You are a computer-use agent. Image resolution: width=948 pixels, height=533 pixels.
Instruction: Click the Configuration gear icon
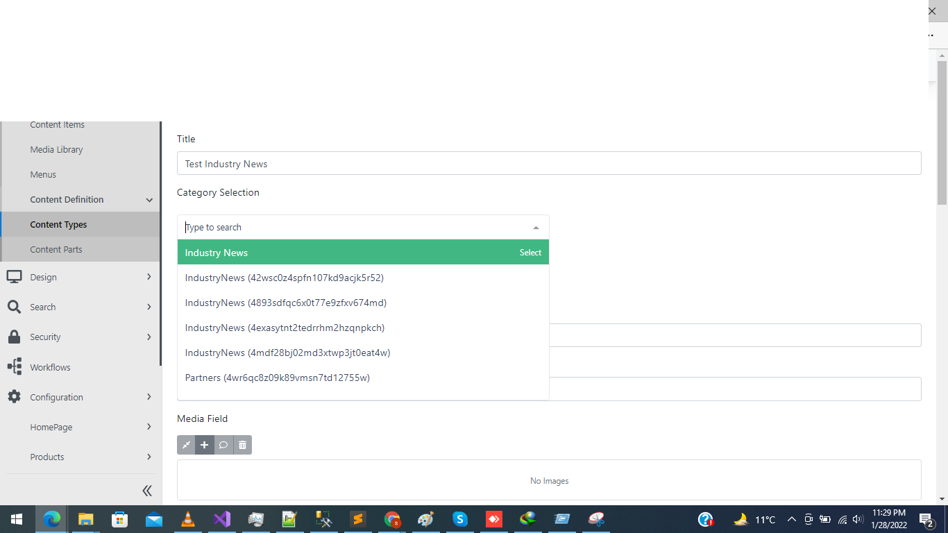(x=14, y=397)
